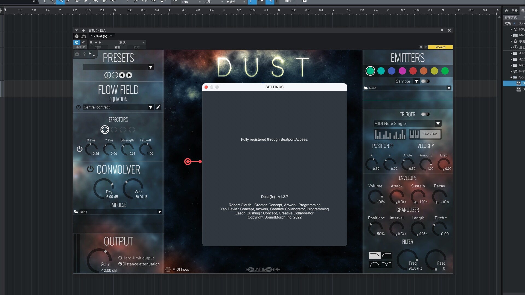Open the Central contract equation dropdown
Screen dimensions: 525x295
click(150, 107)
